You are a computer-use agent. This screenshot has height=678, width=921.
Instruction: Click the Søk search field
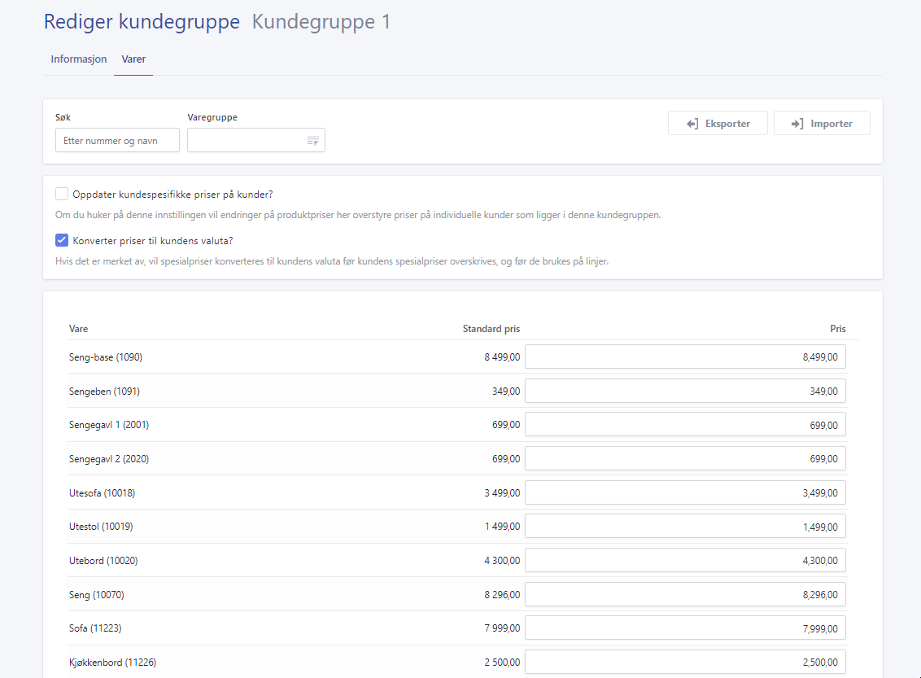pos(117,140)
